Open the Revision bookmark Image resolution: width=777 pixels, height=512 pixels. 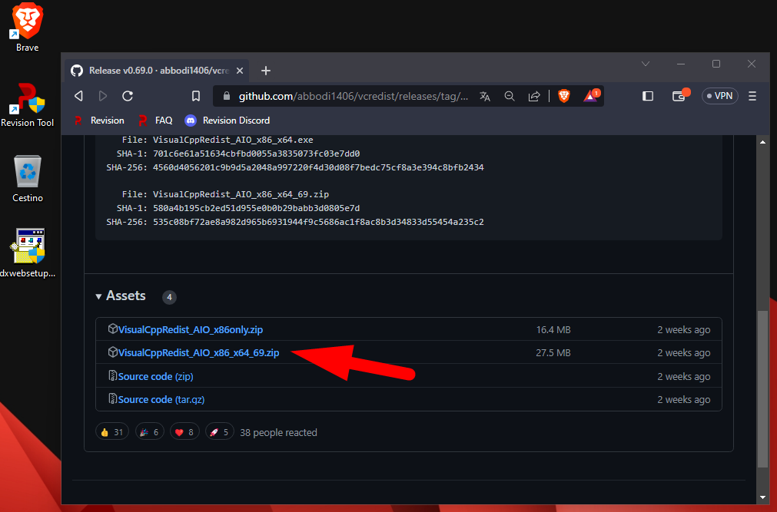99,121
